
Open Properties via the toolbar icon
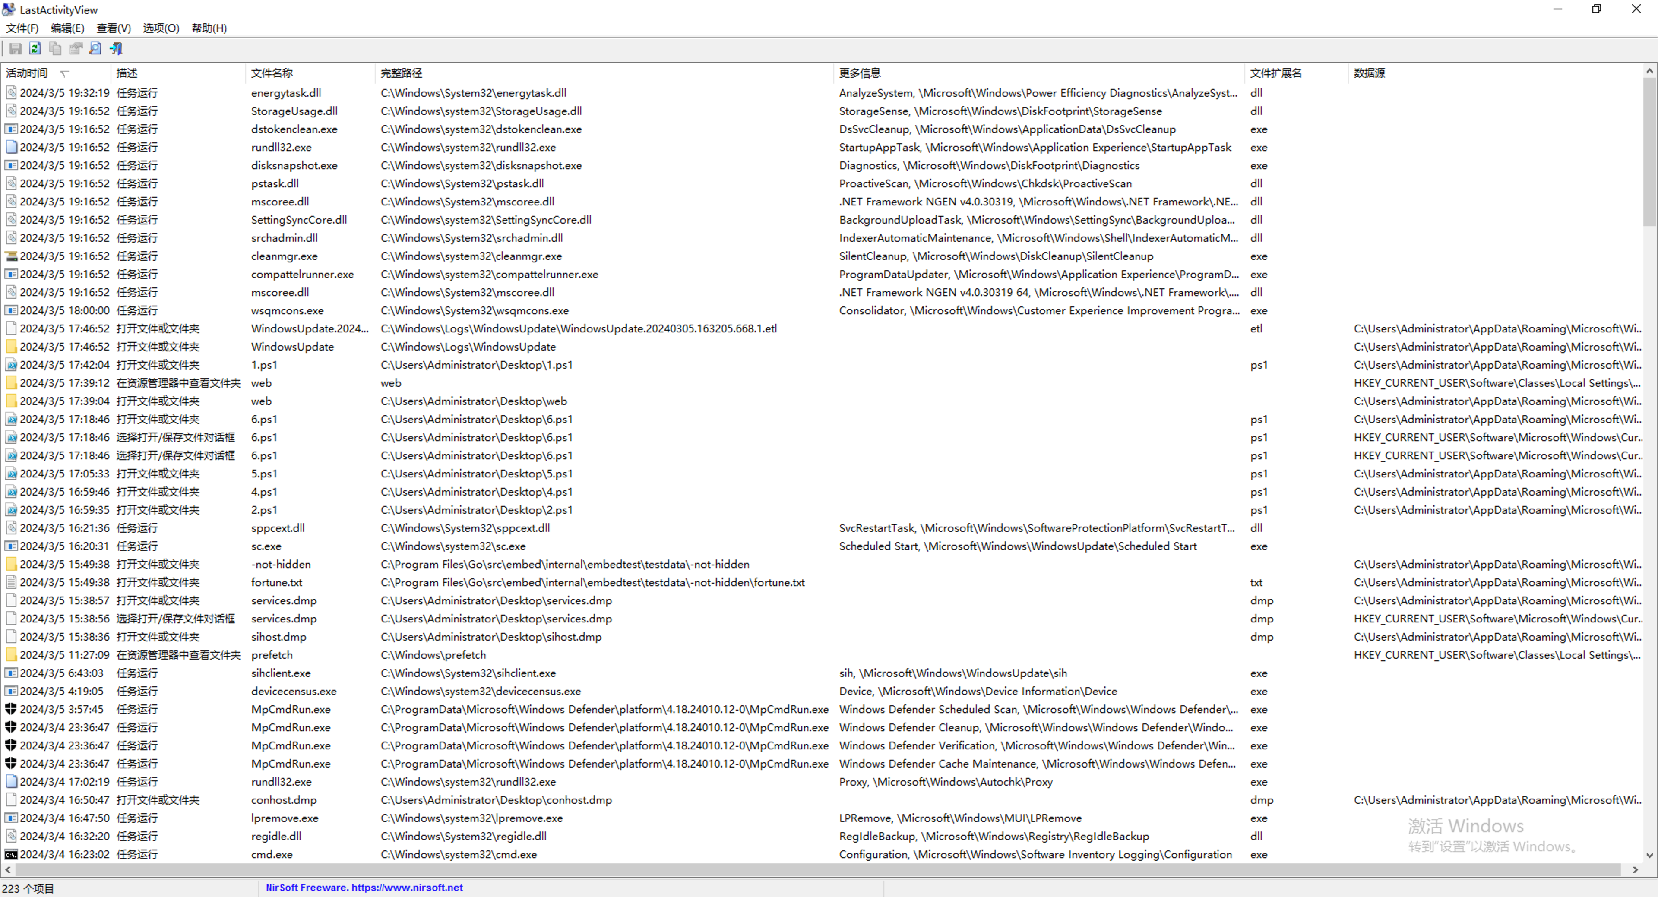[75, 49]
